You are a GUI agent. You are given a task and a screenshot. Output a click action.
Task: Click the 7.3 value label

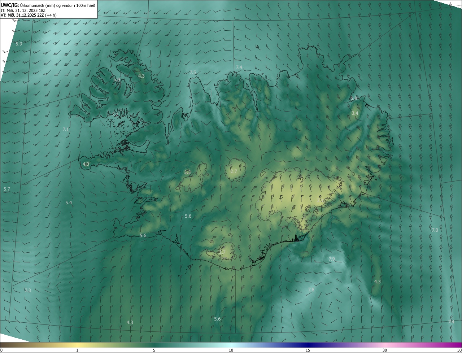tap(28, 291)
